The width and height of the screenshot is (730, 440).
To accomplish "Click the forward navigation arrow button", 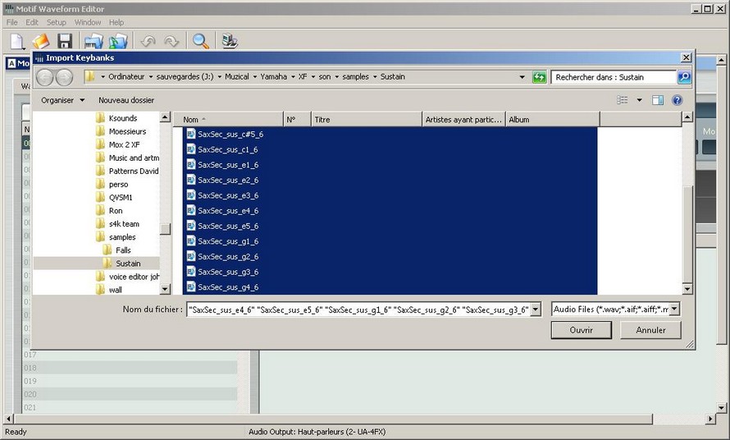I will pos(65,77).
